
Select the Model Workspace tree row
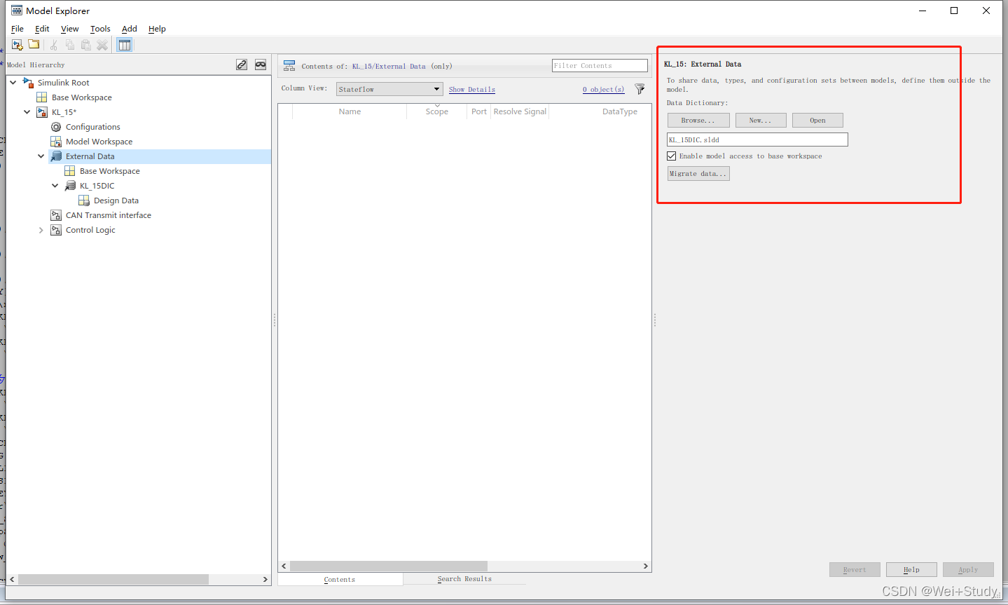pyautogui.click(x=99, y=142)
